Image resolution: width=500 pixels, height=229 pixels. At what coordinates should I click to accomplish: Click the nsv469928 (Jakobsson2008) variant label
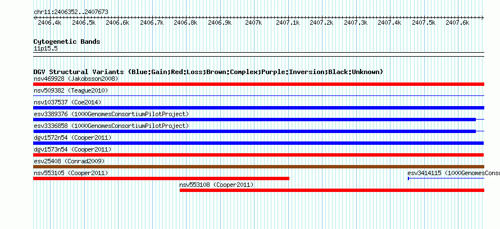point(76,79)
